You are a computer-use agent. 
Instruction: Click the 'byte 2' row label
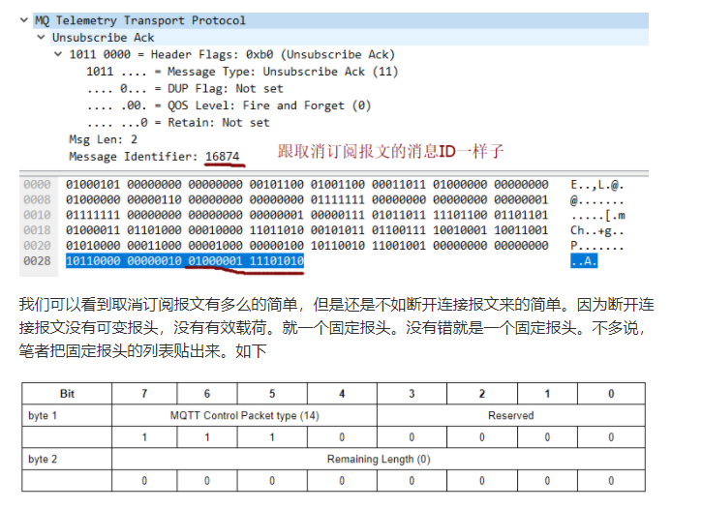point(43,459)
